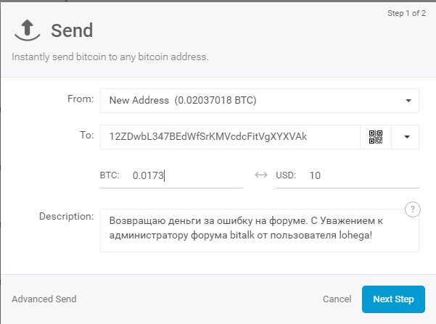Click the Send dialog heading
Viewport: 436px width, 324px height.
[72, 31]
